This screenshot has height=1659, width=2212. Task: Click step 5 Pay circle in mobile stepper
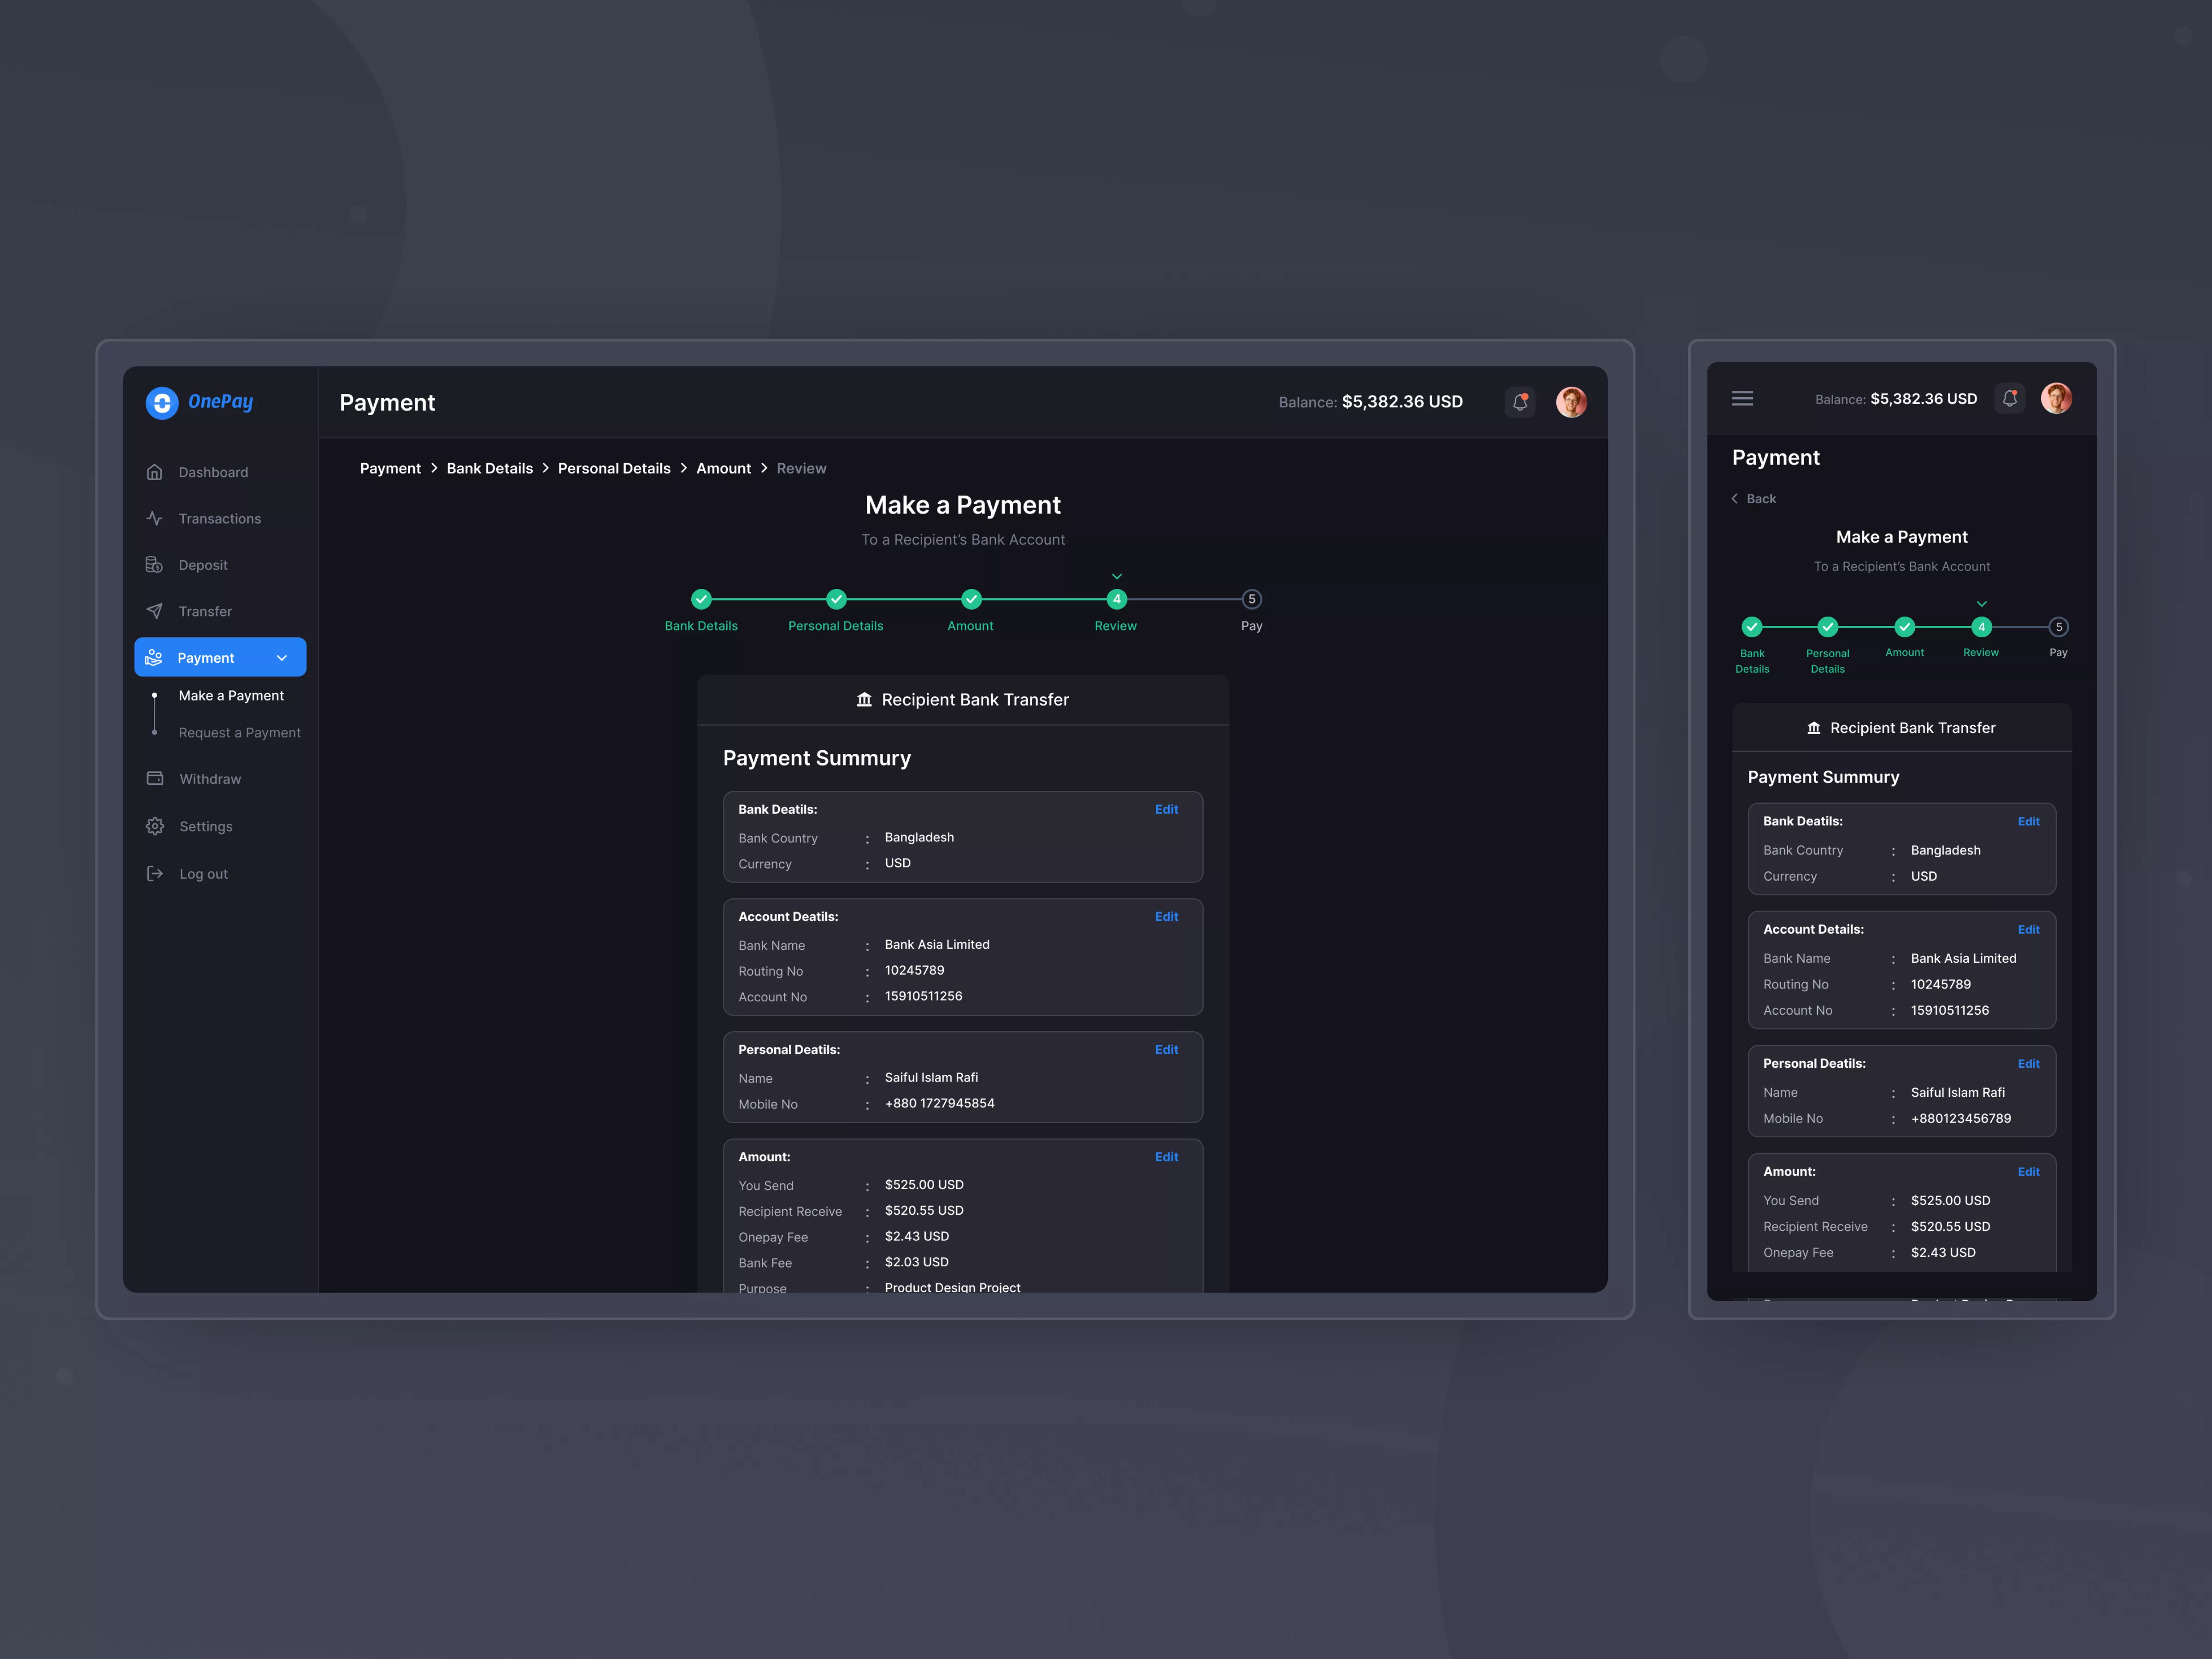2058,627
